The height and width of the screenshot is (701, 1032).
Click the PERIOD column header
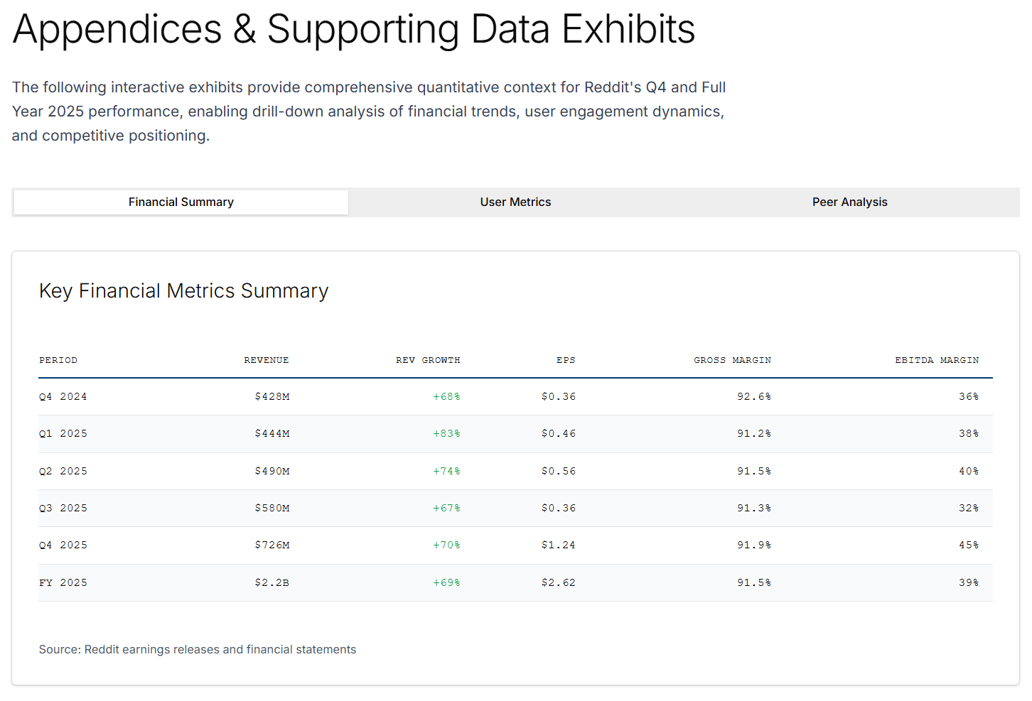[x=58, y=360]
